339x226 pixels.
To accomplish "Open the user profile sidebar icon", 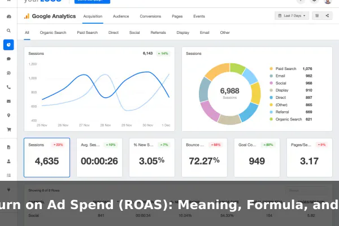I will [x=8, y=162].
